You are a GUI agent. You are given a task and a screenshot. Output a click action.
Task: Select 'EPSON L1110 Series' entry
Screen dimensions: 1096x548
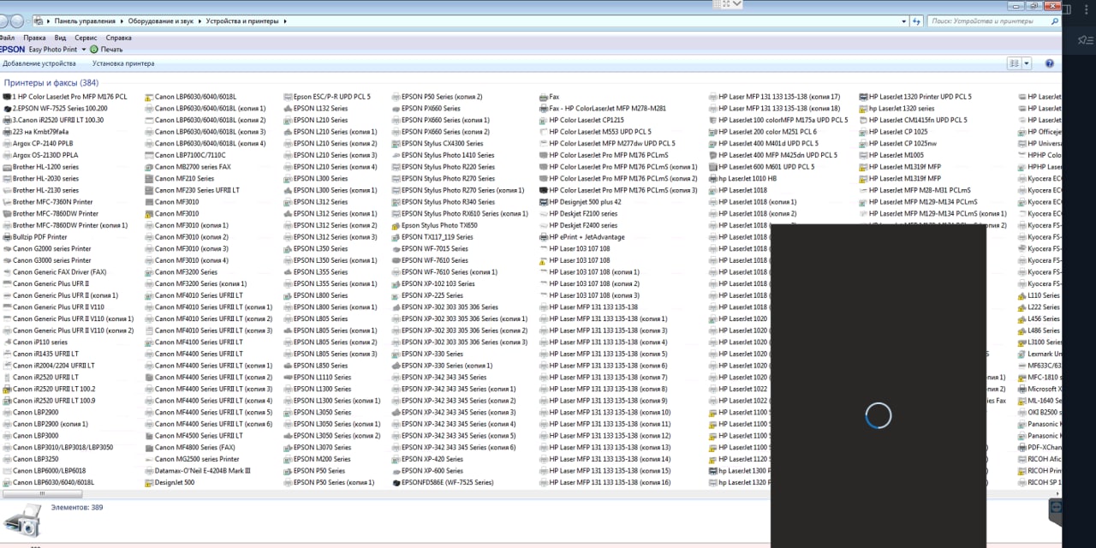click(x=317, y=378)
